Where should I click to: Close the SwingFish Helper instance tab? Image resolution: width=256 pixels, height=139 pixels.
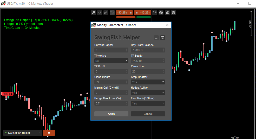tap(40, 133)
